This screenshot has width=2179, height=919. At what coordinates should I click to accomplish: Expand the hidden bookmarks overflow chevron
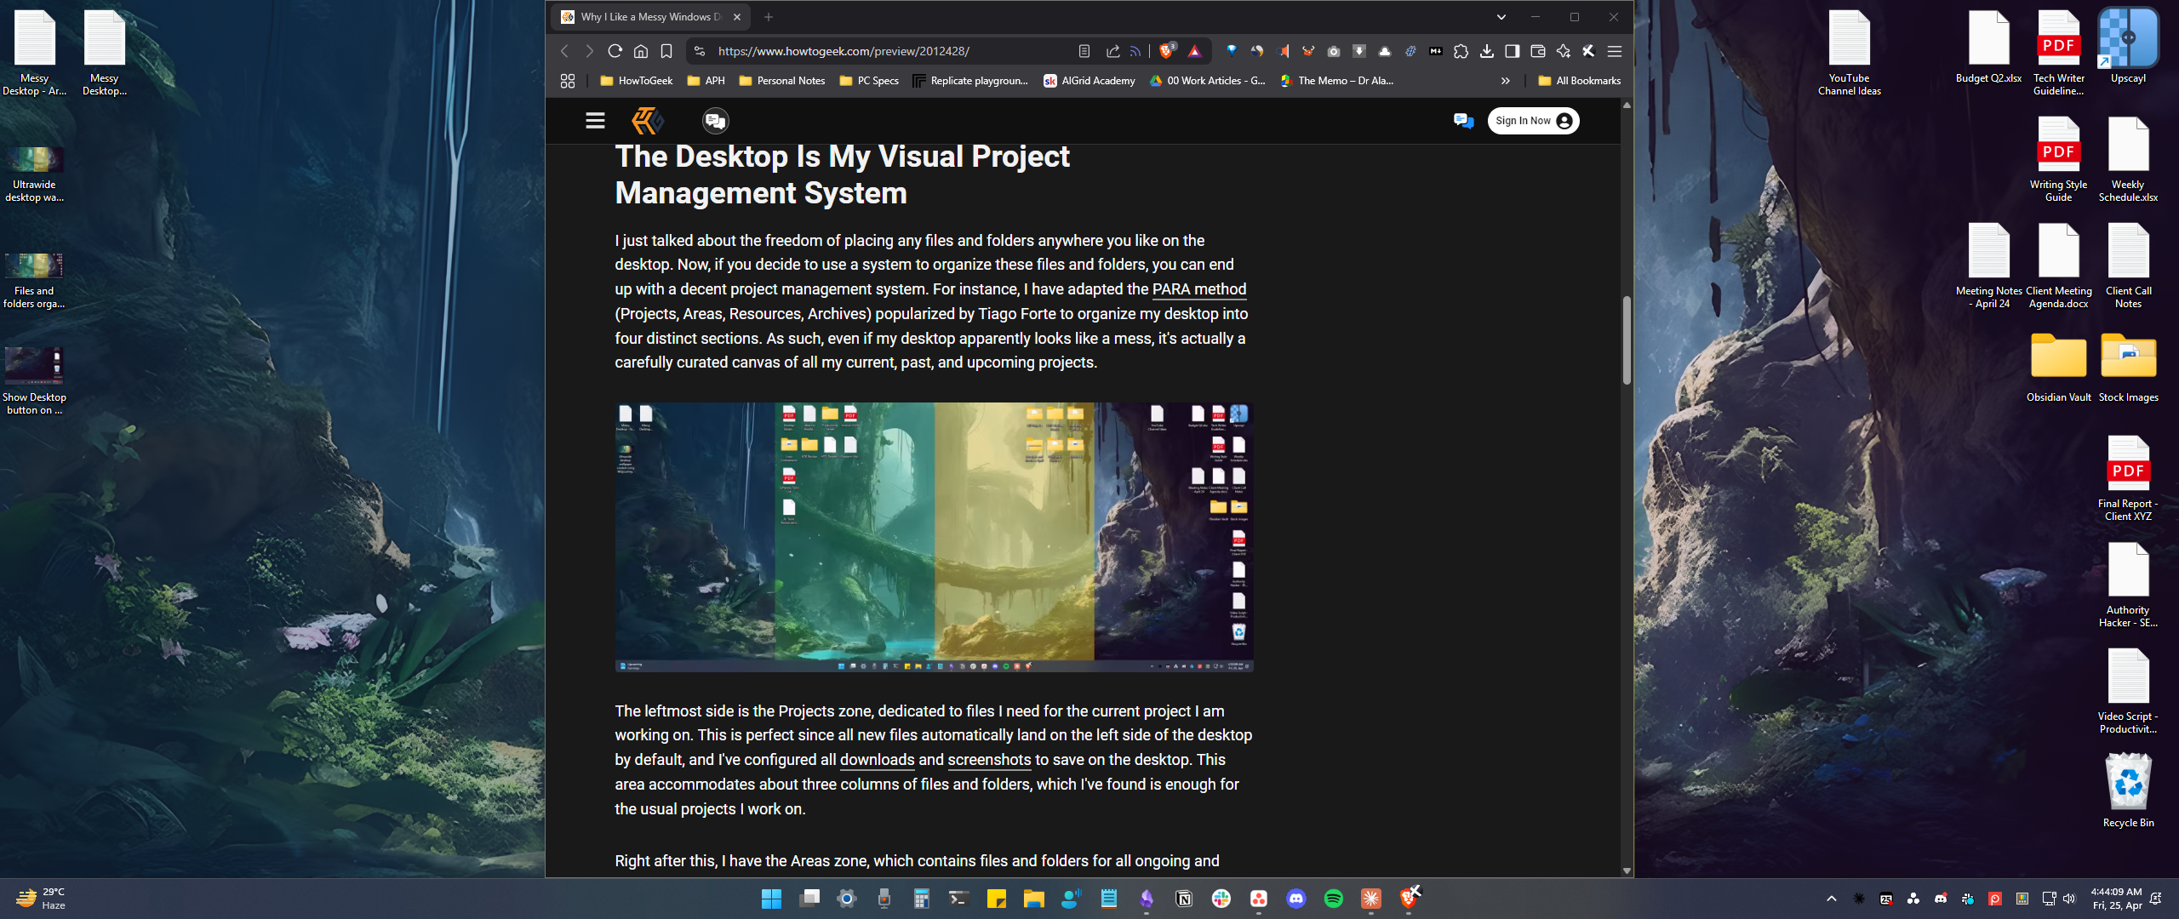pyautogui.click(x=1505, y=81)
